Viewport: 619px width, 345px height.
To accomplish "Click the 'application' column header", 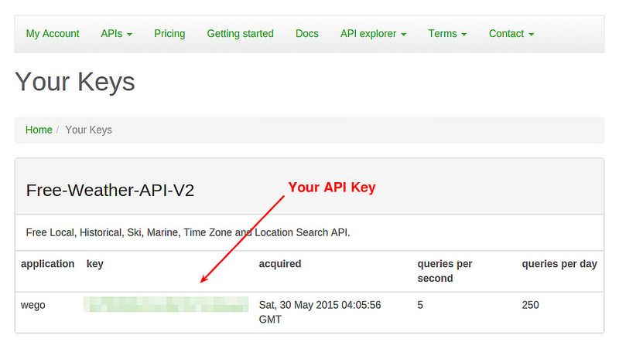I will click(48, 264).
